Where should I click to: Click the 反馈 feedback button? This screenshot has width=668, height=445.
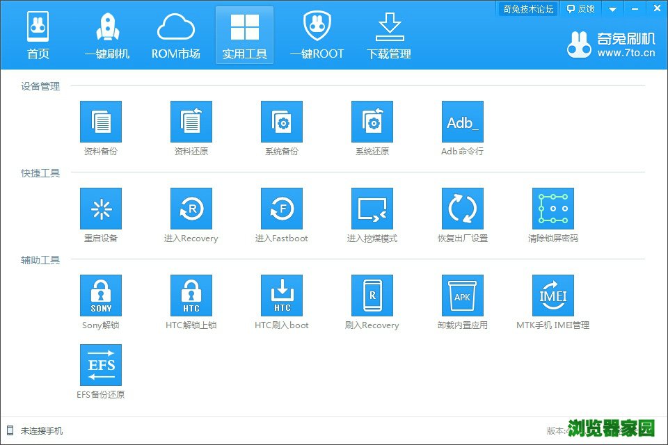pos(581,8)
